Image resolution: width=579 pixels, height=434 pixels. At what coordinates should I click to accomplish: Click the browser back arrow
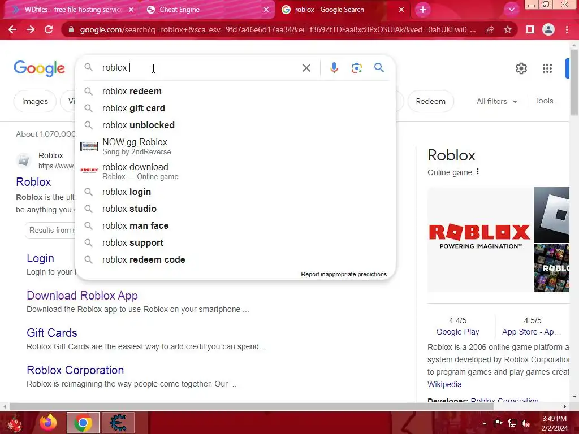[x=12, y=29]
